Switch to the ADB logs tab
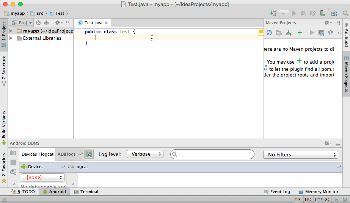Viewport: 350px width, 203px height. [x=66, y=154]
